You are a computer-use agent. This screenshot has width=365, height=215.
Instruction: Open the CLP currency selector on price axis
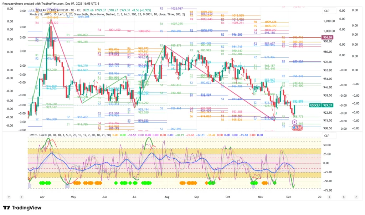(326, 11)
